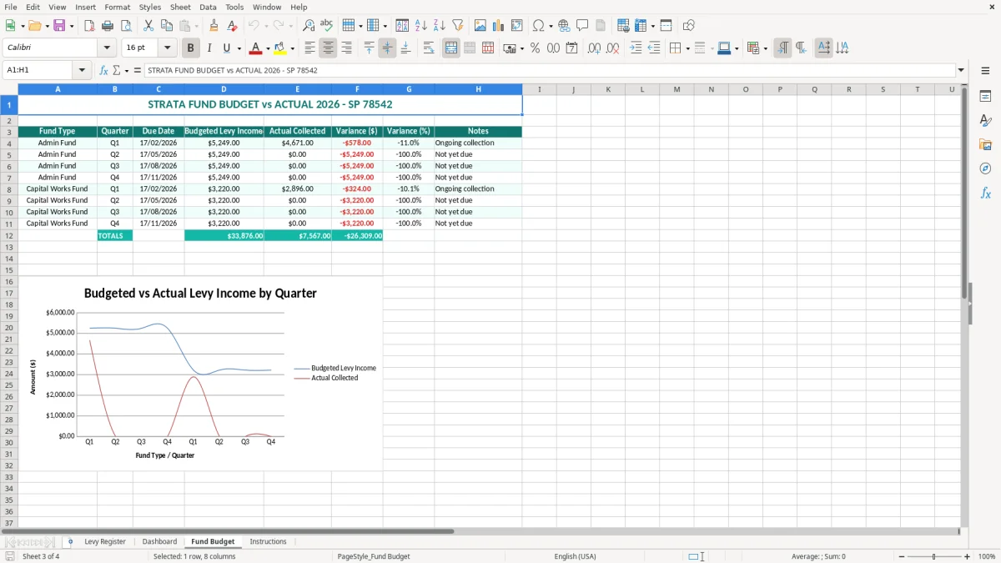Apply the yellow Background Color swatch
This screenshot has height=563, width=1001.
pos(280,48)
